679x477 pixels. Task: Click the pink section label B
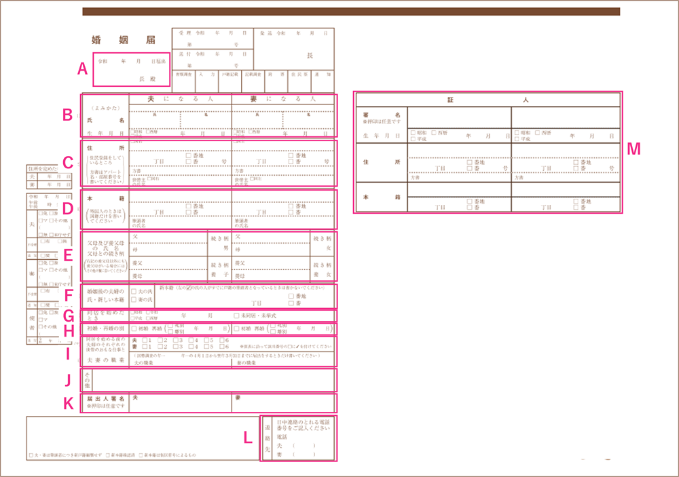[67, 115]
